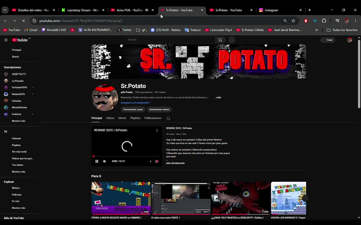Image resolution: width=361 pixels, height=225 pixels.
Task: Click the collapse arrow in the video player
Action: coord(150,161)
